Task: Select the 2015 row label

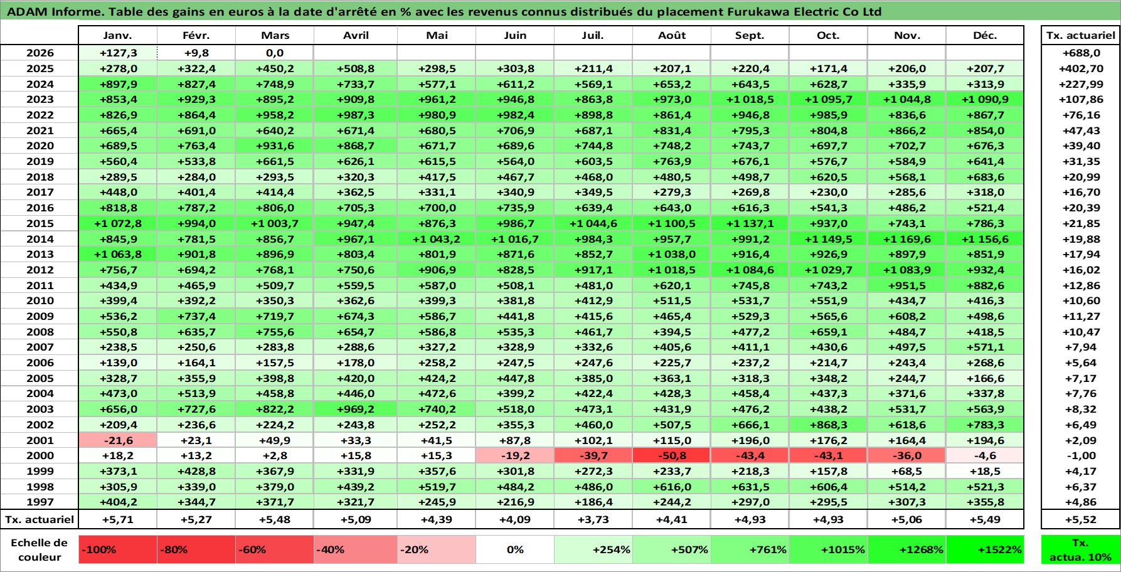Action: [40, 223]
